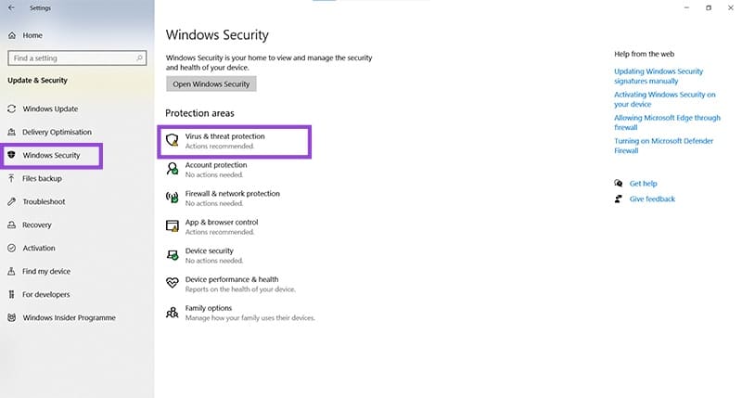This screenshot has height=398, width=742.
Task: Open Turning on Microsoft Defender Firewall link
Action: coord(663,146)
